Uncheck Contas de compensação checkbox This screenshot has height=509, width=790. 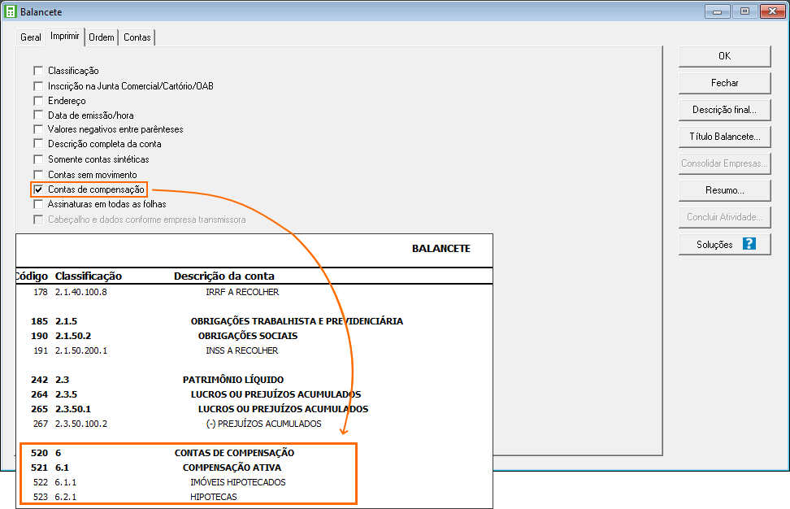click(38, 189)
